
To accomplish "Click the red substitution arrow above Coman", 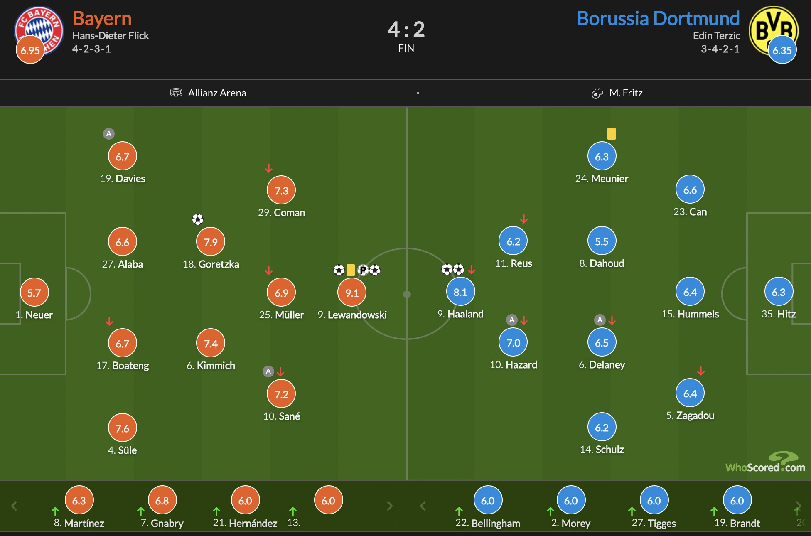I will [x=269, y=168].
